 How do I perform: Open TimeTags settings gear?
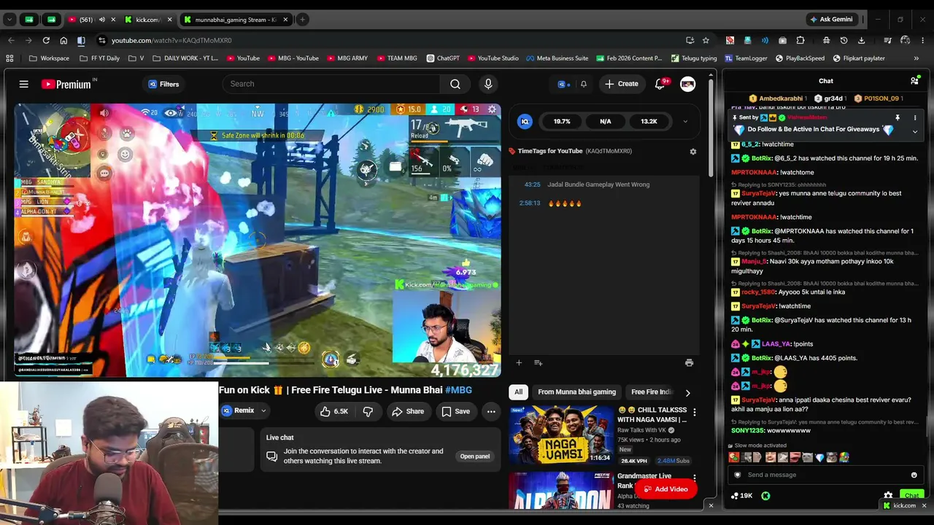[x=692, y=151]
